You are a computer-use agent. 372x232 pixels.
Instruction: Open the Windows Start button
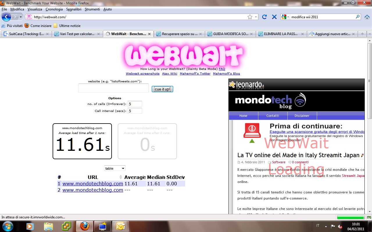click(7, 226)
